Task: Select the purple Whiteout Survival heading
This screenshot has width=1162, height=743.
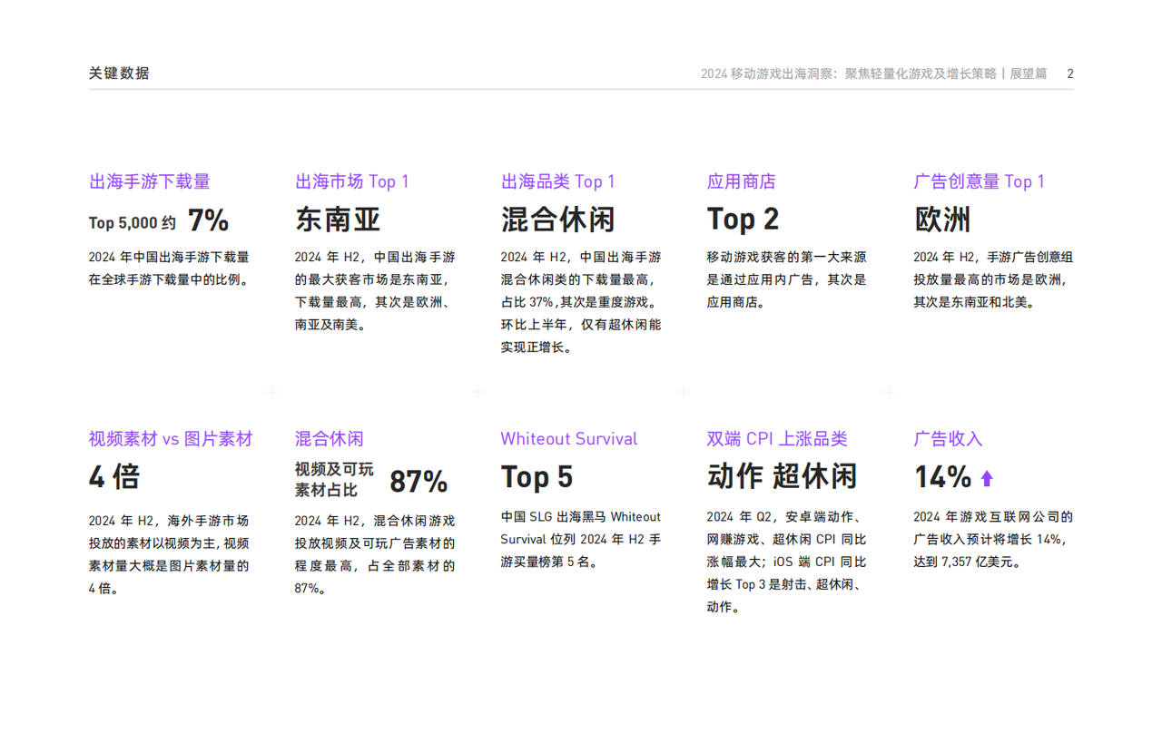Action: click(568, 439)
